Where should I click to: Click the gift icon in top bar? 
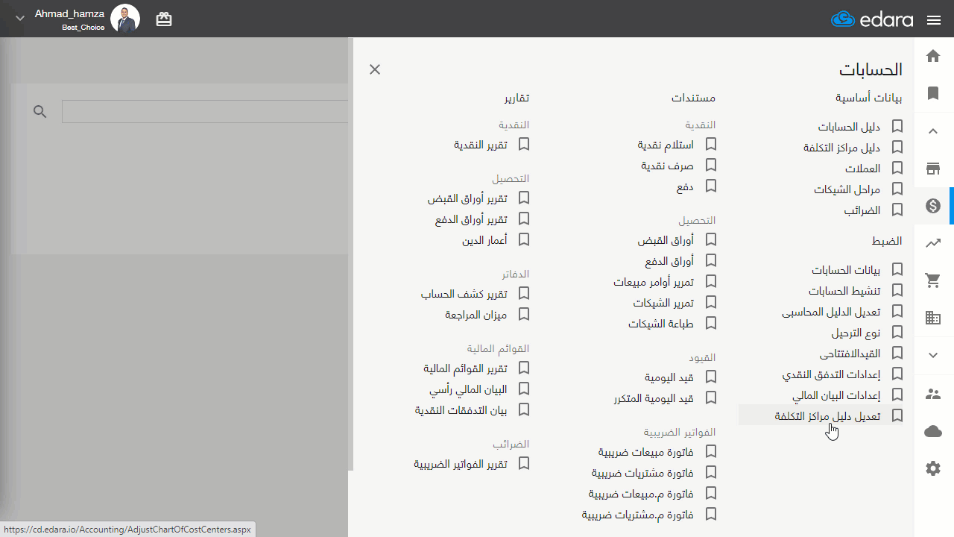point(164,19)
